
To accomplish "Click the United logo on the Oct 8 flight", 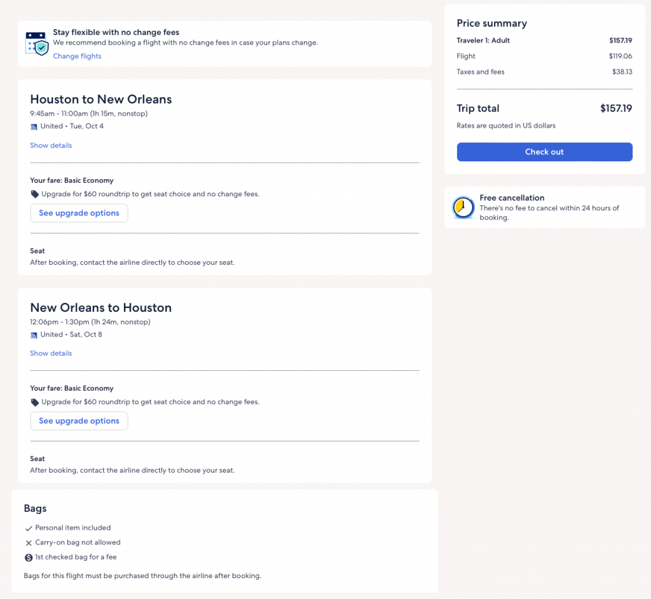I will (34, 335).
